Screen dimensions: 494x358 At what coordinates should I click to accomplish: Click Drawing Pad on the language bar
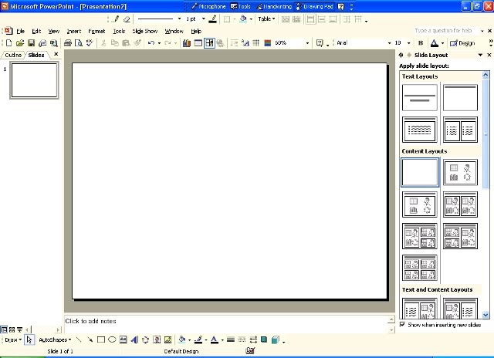pos(314,6)
